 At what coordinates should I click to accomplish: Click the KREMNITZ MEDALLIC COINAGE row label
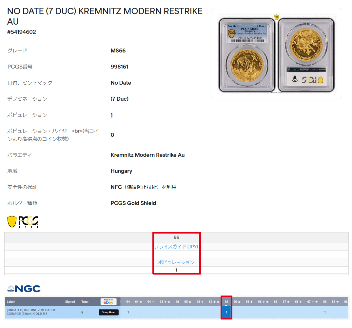click(31, 312)
